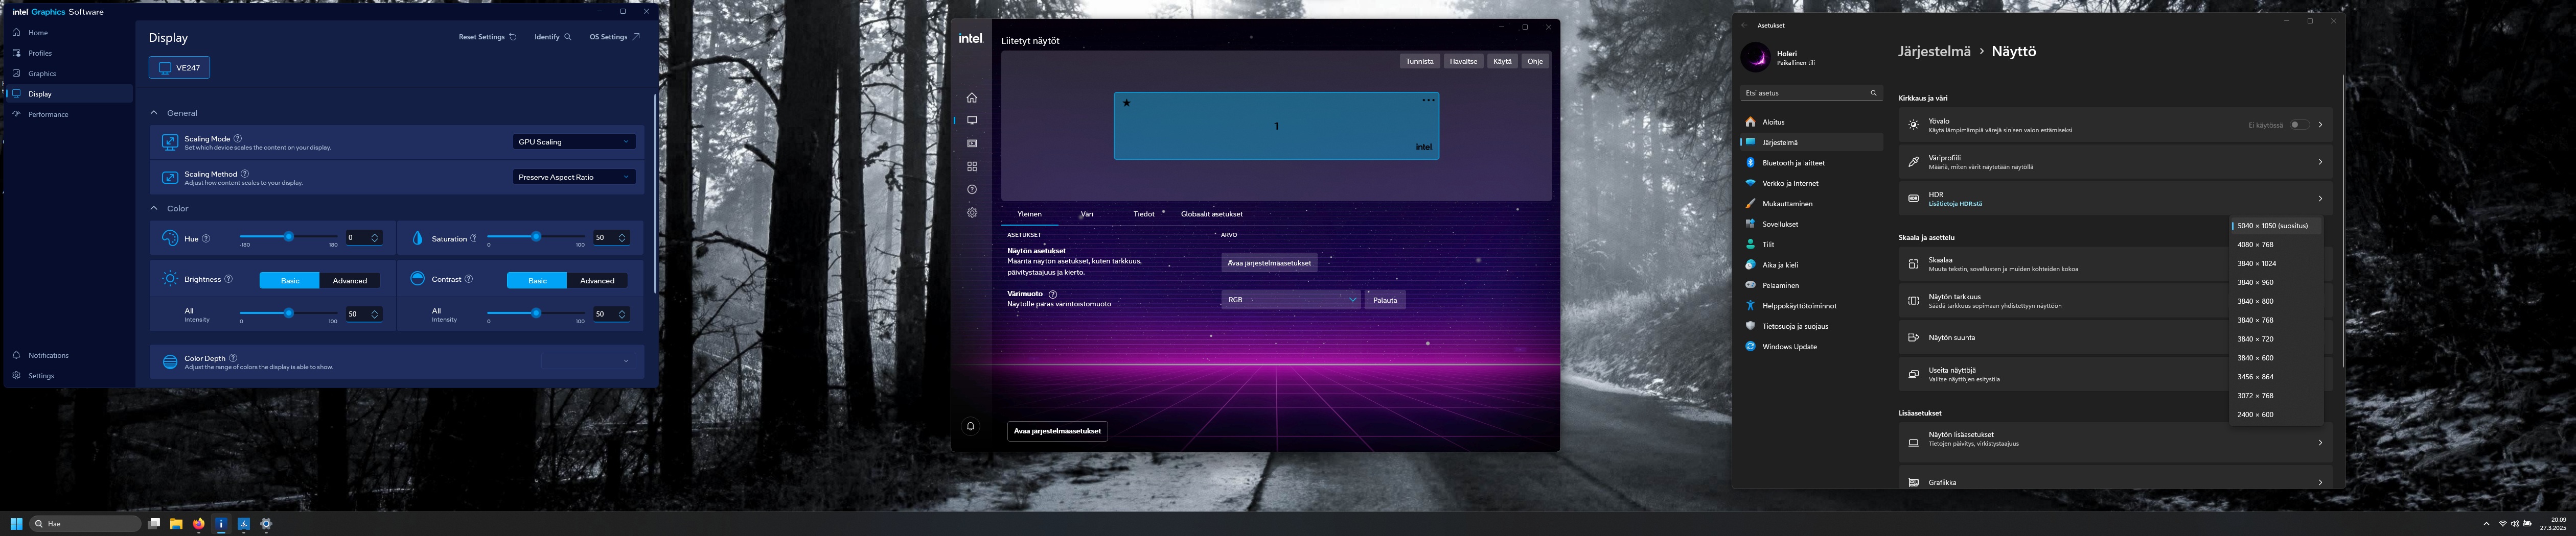Select 3840 × 1024 from resolution list
Image resolution: width=2576 pixels, height=536 pixels.
[x=2256, y=263]
